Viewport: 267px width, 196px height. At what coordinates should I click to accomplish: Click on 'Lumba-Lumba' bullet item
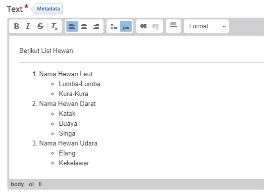(x=80, y=84)
